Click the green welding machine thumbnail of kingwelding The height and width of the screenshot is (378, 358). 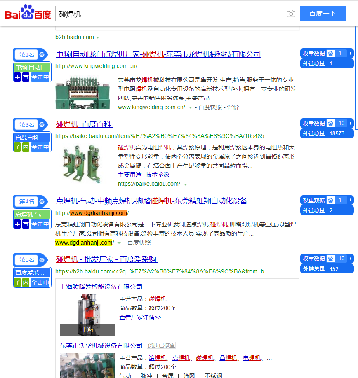(x=82, y=92)
